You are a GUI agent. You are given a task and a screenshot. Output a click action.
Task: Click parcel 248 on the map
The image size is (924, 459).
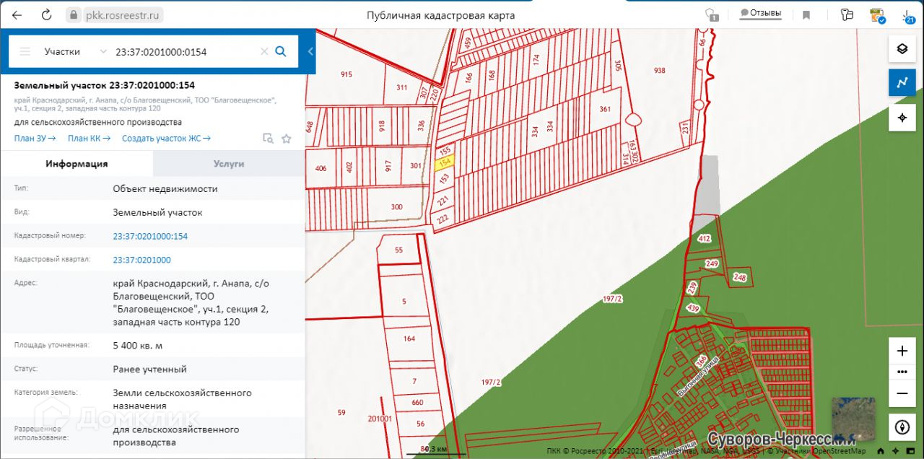739,277
